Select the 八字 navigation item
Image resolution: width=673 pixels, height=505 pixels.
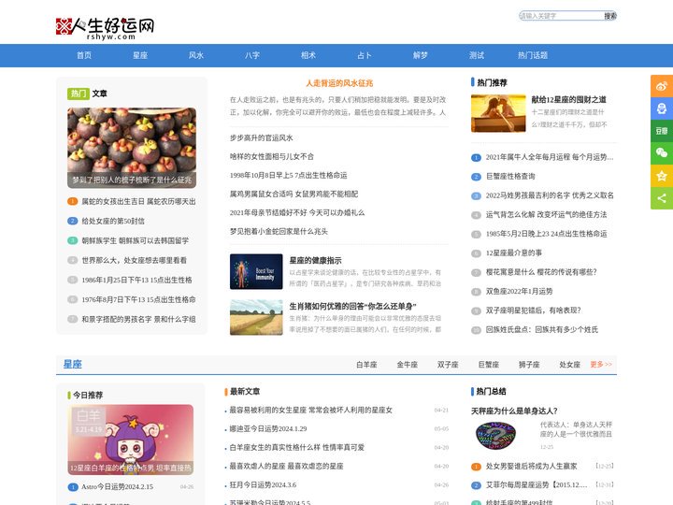point(252,55)
